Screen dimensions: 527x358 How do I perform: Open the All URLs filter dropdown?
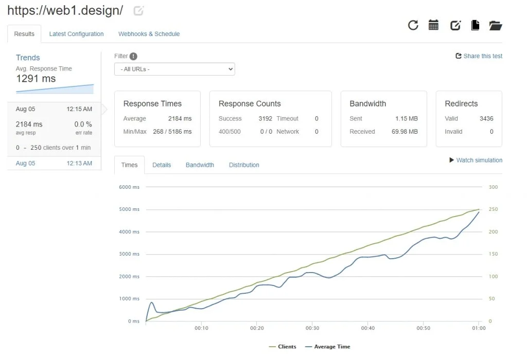point(174,69)
